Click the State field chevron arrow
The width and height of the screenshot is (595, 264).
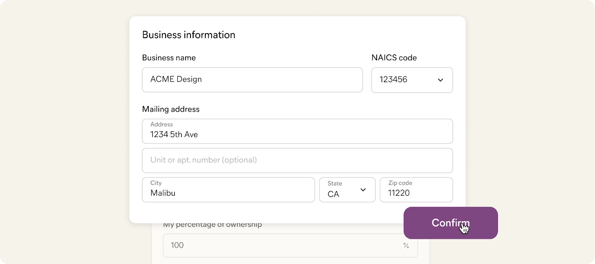pos(363,190)
